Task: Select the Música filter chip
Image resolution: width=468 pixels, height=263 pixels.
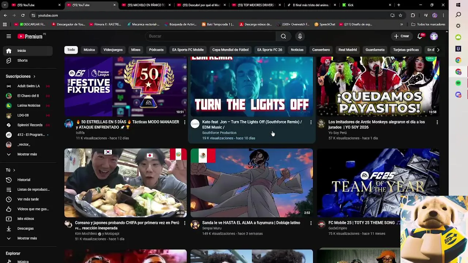Action: coord(89,50)
